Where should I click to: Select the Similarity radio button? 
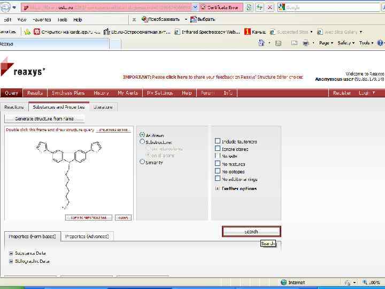tap(142, 162)
